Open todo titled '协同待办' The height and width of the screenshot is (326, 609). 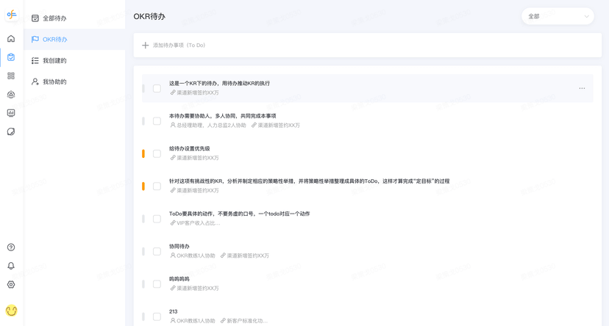click(179, 246)
